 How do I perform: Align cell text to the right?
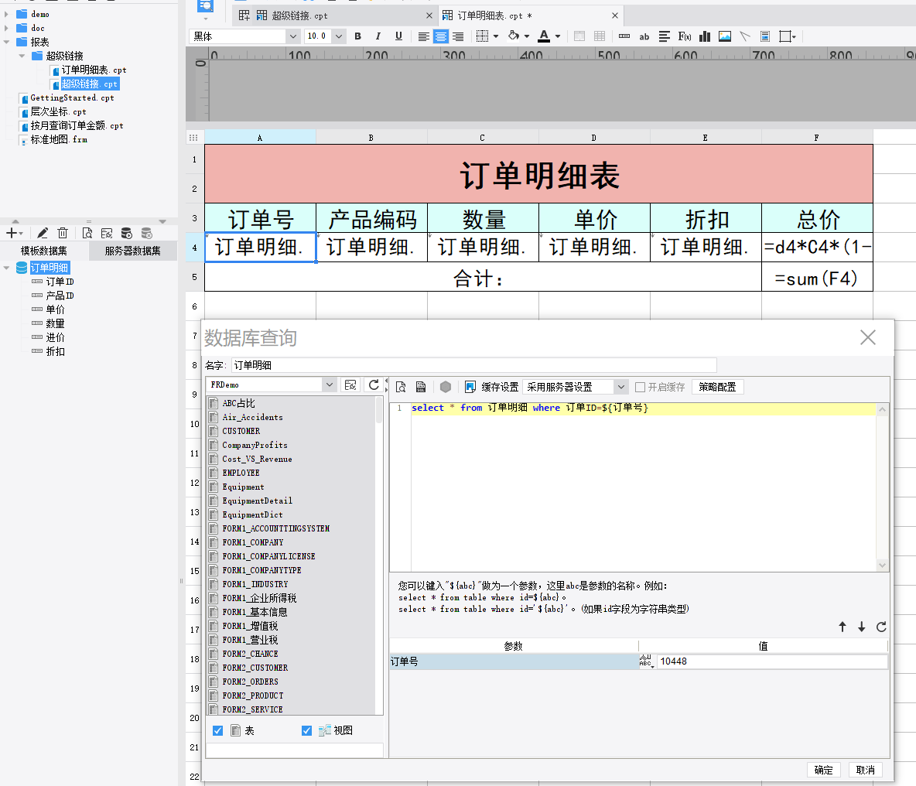click(458, 36)
